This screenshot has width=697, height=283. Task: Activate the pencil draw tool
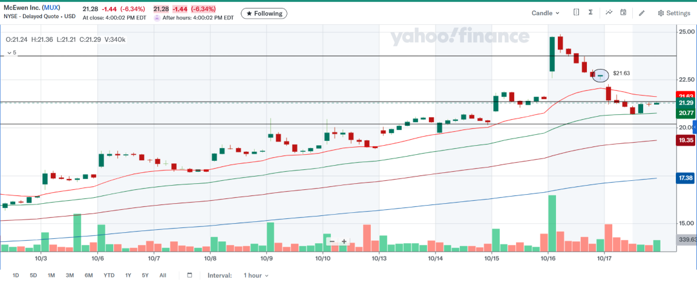coord(641,13)
